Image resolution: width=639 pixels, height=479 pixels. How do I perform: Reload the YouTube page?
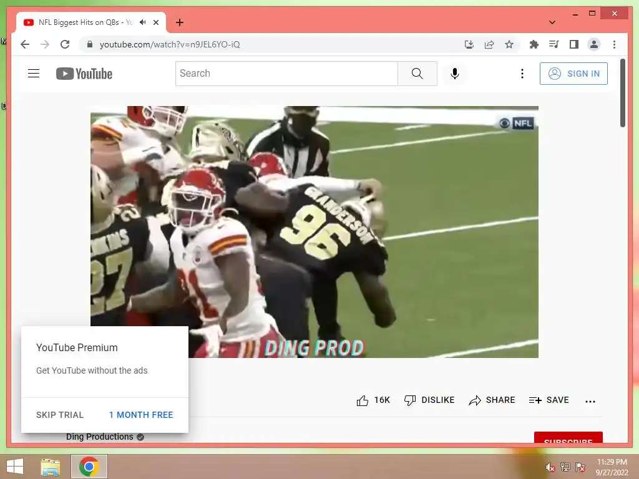tap(65, 44)
